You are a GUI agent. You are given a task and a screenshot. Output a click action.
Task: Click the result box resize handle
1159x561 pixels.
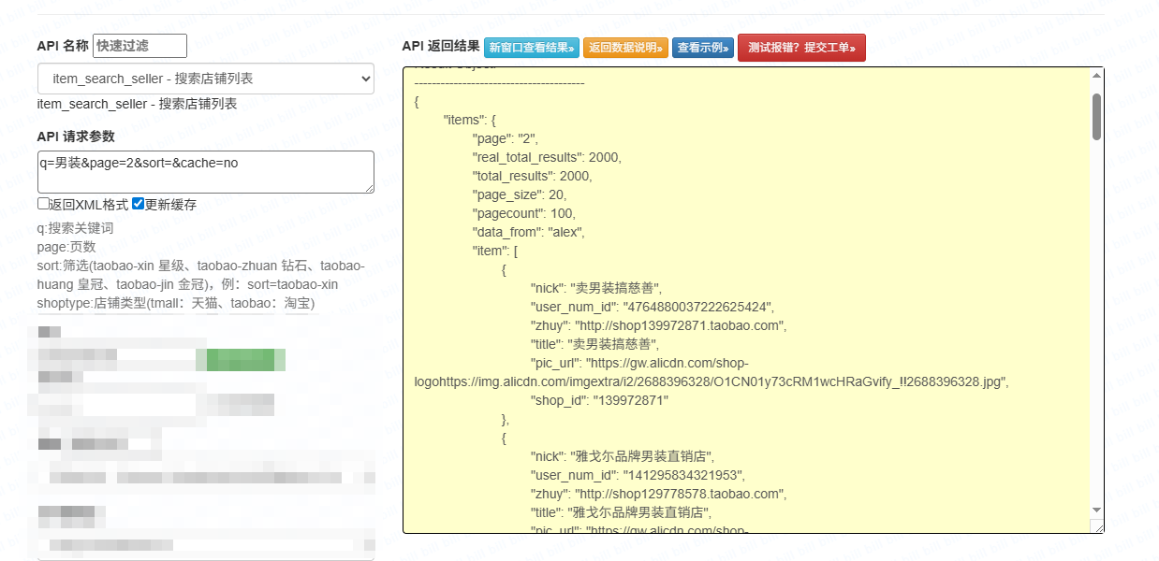click(1097, 526)
